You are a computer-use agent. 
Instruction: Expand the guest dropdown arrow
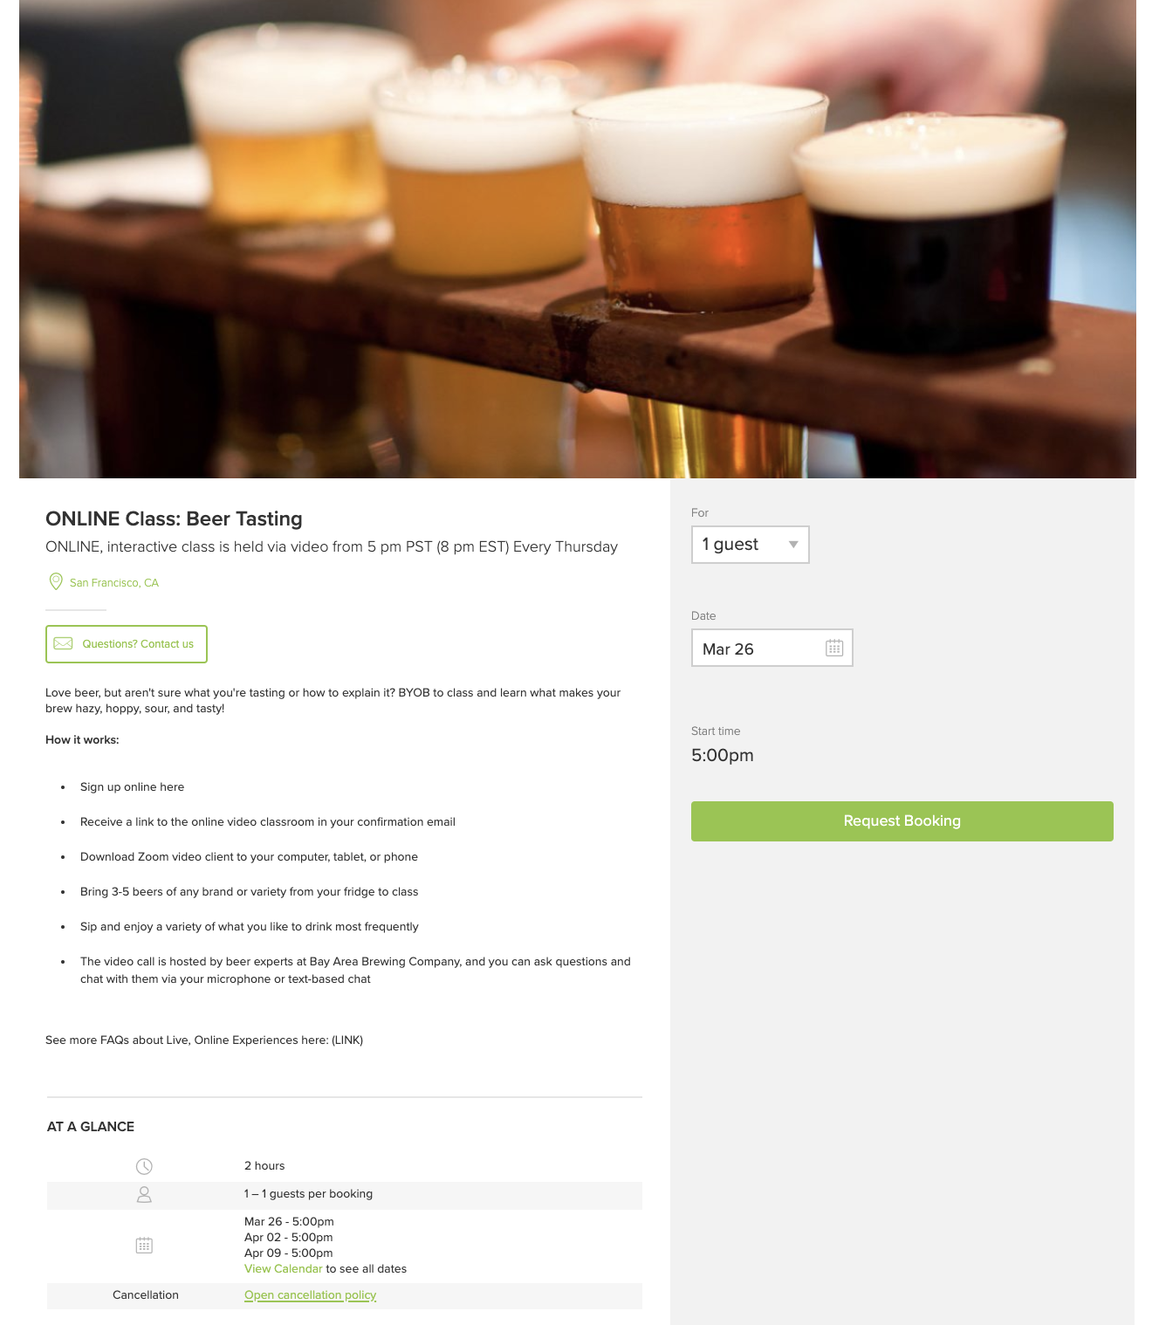tap(793, 545)
